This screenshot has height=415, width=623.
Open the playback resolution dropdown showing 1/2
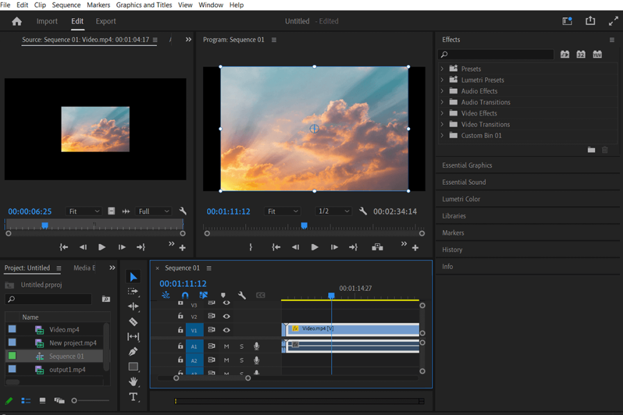[x=333, y=211]
